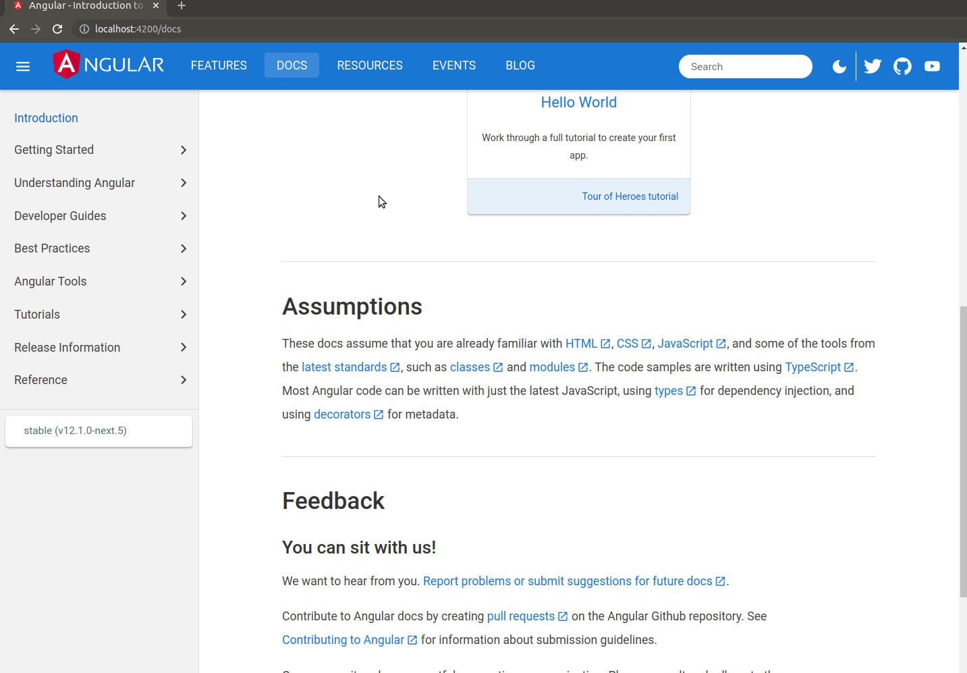
Task: Follow the latest standards link
Action: 350,367
